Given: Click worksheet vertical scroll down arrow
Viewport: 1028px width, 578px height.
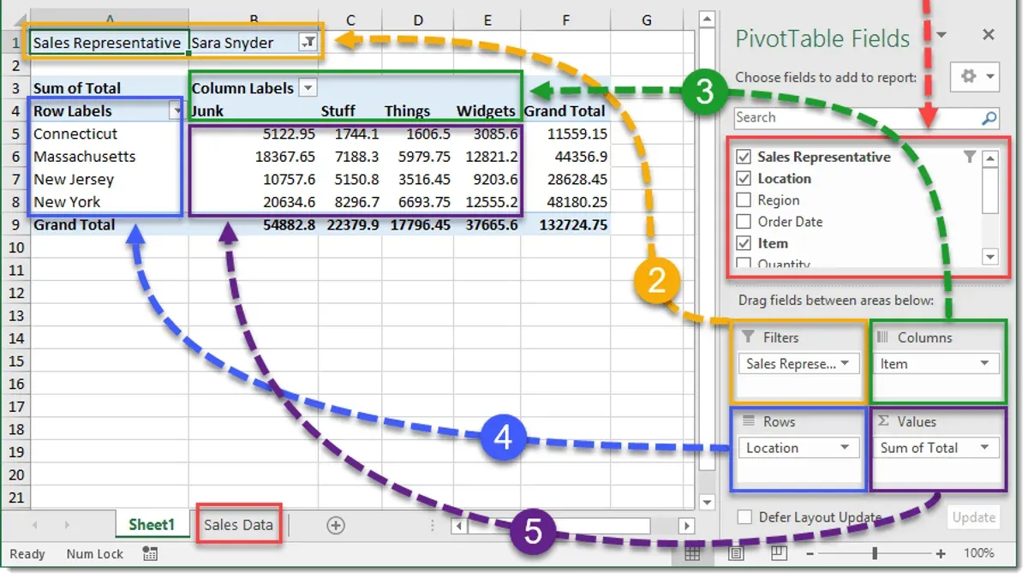Looking at the screenshot, I should coord(707,502).
